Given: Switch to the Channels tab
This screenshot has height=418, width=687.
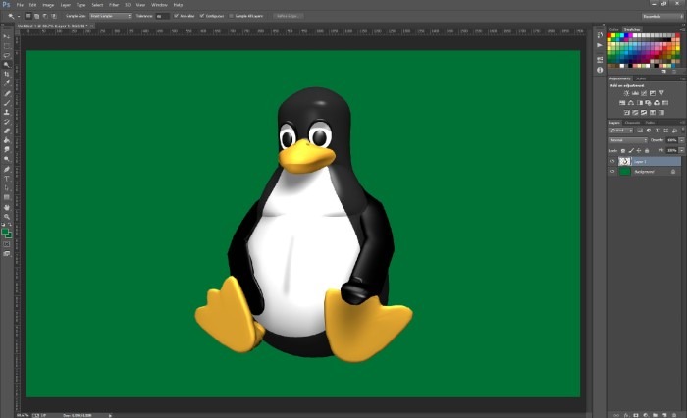Looking at the screenshot, I should 632,123.
